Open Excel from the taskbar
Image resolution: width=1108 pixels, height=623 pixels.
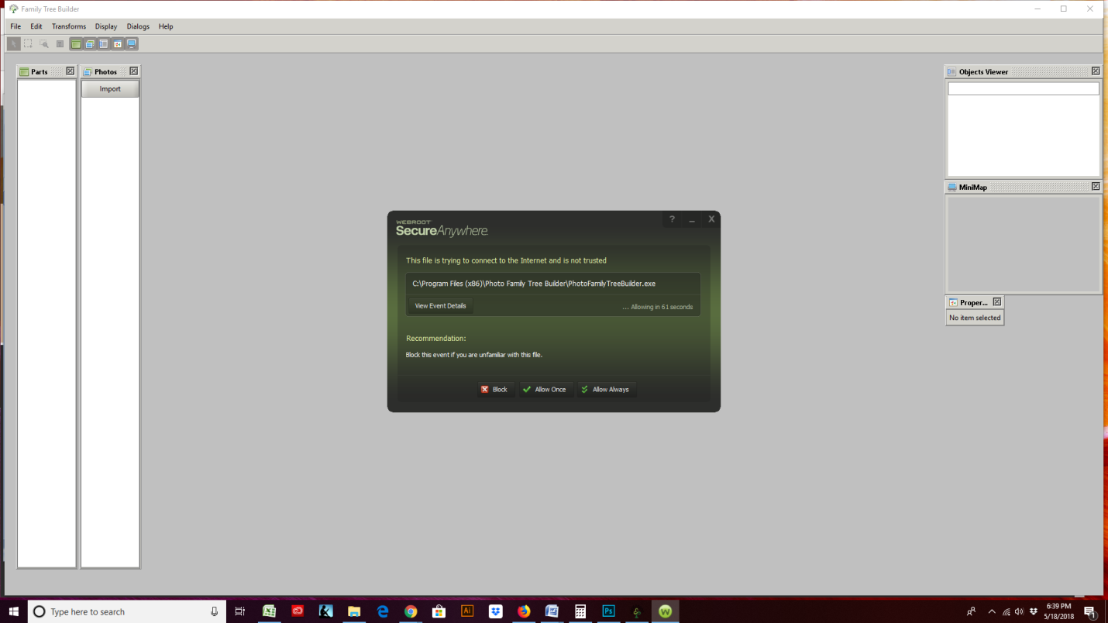(270, 611)
